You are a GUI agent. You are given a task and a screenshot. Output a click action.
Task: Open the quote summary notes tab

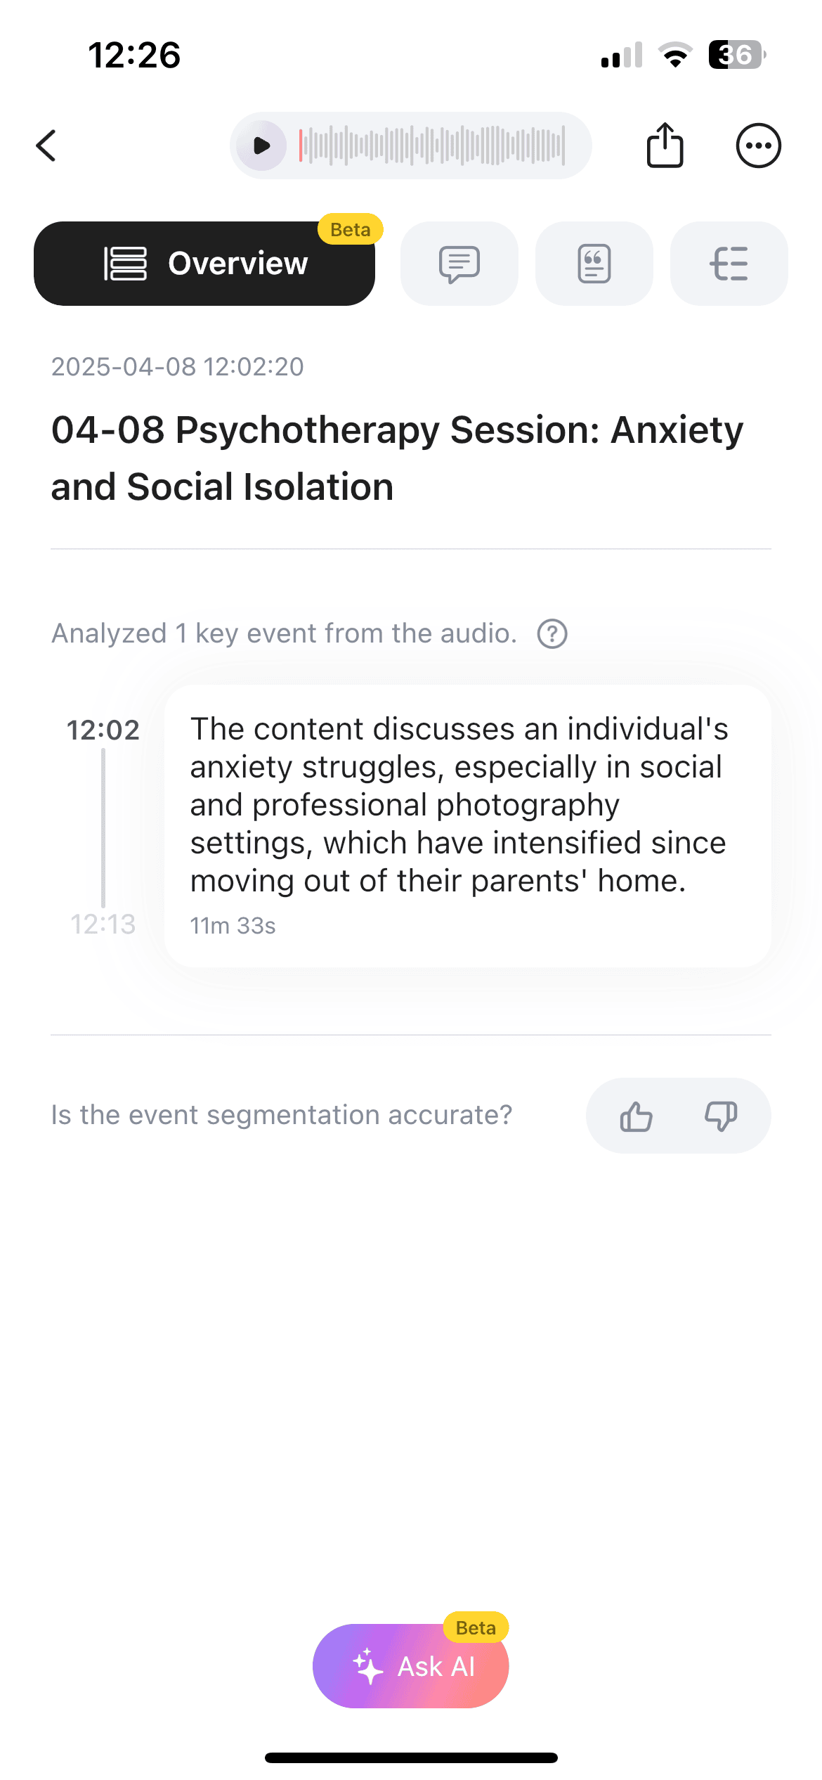tap(594, 264)
